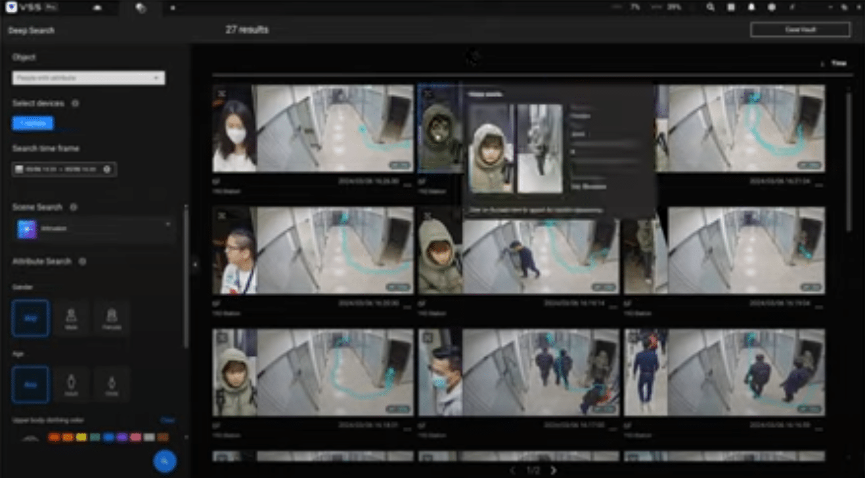Go to next results page arrow
The image size is (865, 478).
click(x=554, y=470)
